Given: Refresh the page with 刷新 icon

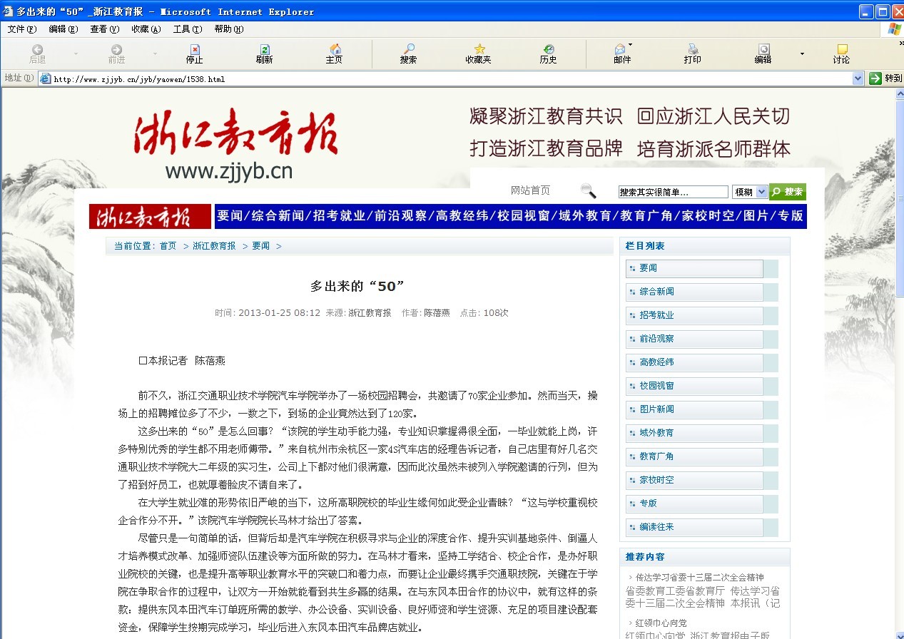Looking at the screenshot, I should (265, 49).
